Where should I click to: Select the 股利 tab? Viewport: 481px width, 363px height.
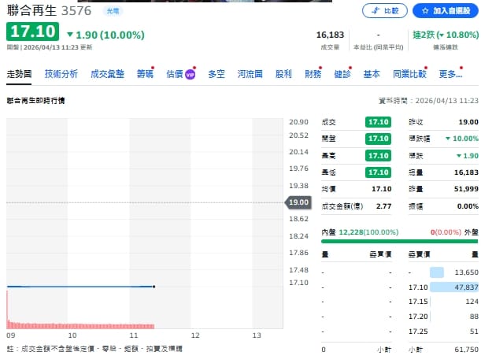point(283,74)
